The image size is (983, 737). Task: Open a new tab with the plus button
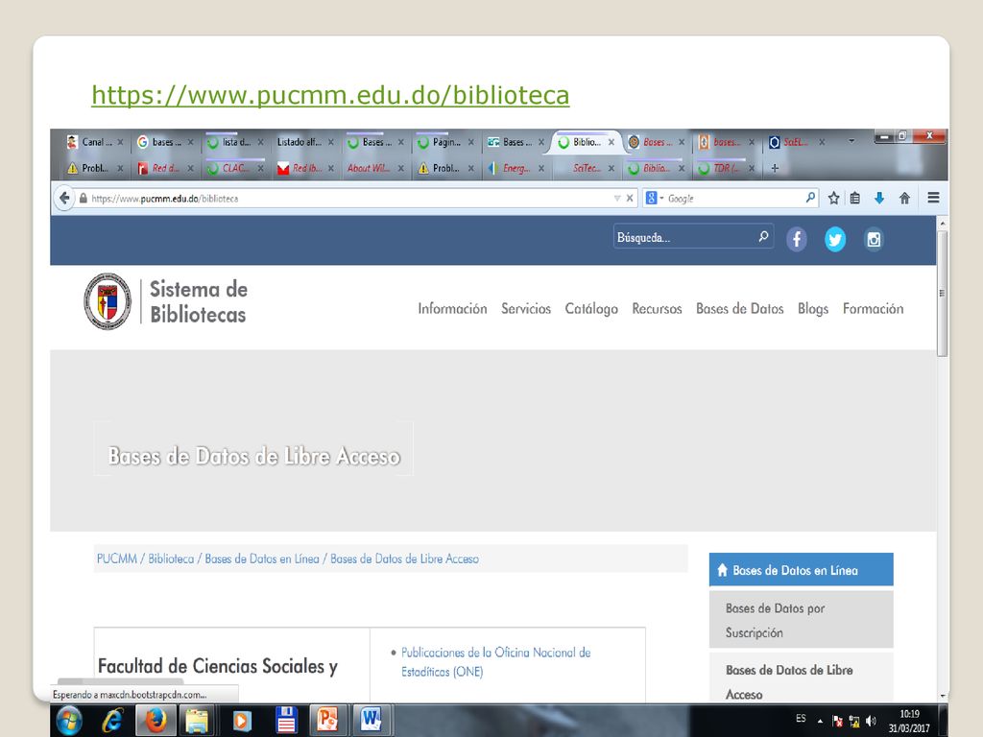[x=775, y=168]
